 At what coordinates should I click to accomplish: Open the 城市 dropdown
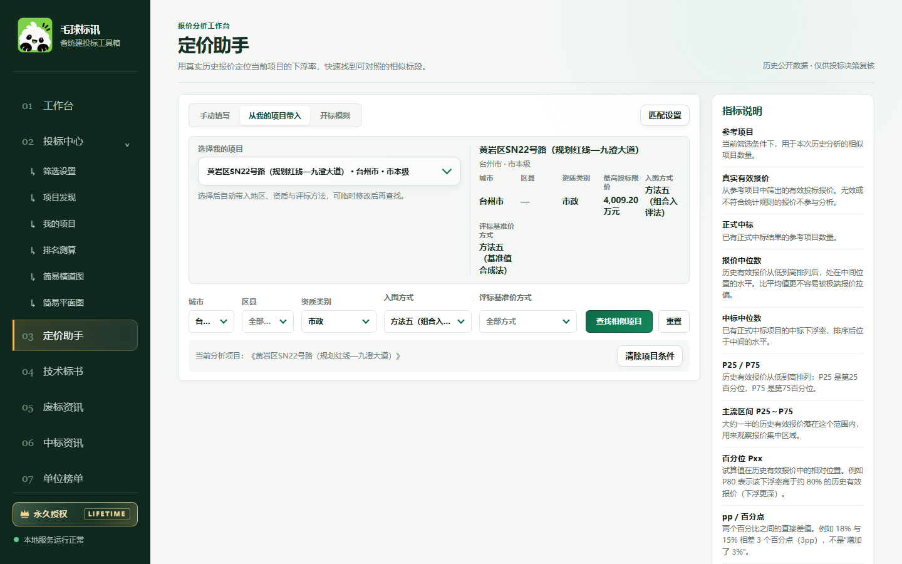211,321
